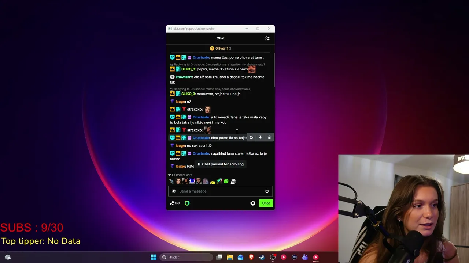Open Windows Start menu
The image size is (469, 263).
(x=154, y=257)
